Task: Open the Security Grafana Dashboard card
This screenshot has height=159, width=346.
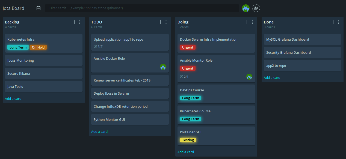Action: tap(303, 52)
